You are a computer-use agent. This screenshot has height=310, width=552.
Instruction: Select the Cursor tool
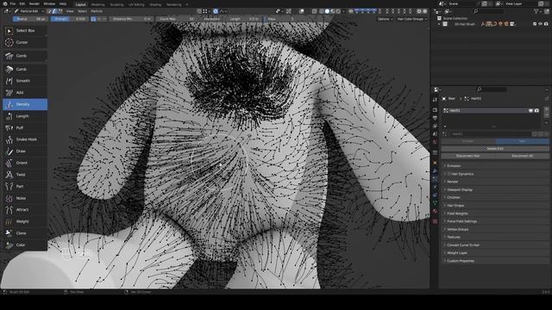25,42
